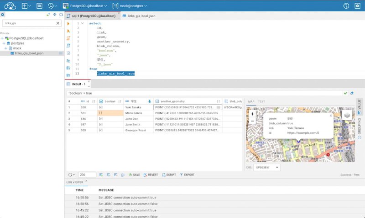Revert result set changes
Viewport: 365px width, 218px height.
151,175
